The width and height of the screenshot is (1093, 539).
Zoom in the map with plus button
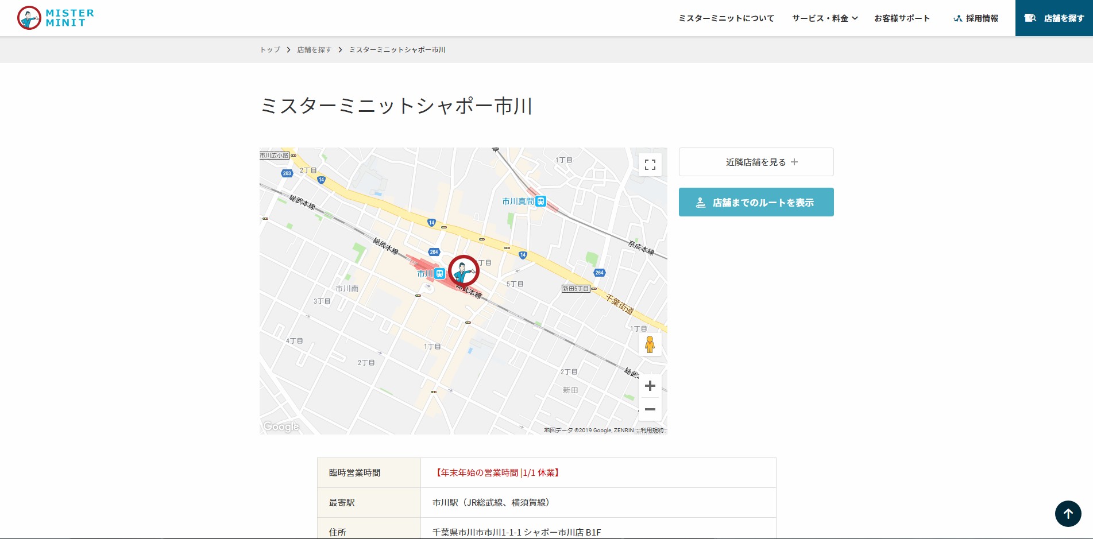tap(650, 386)
